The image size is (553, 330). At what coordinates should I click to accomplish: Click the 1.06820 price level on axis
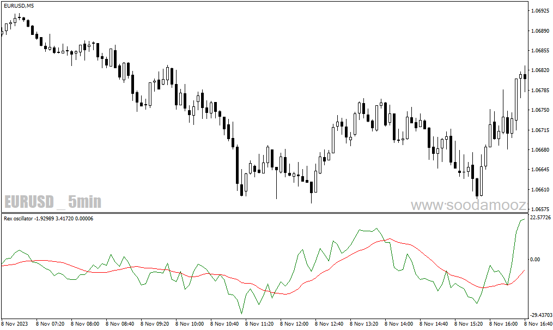point(540,70)
